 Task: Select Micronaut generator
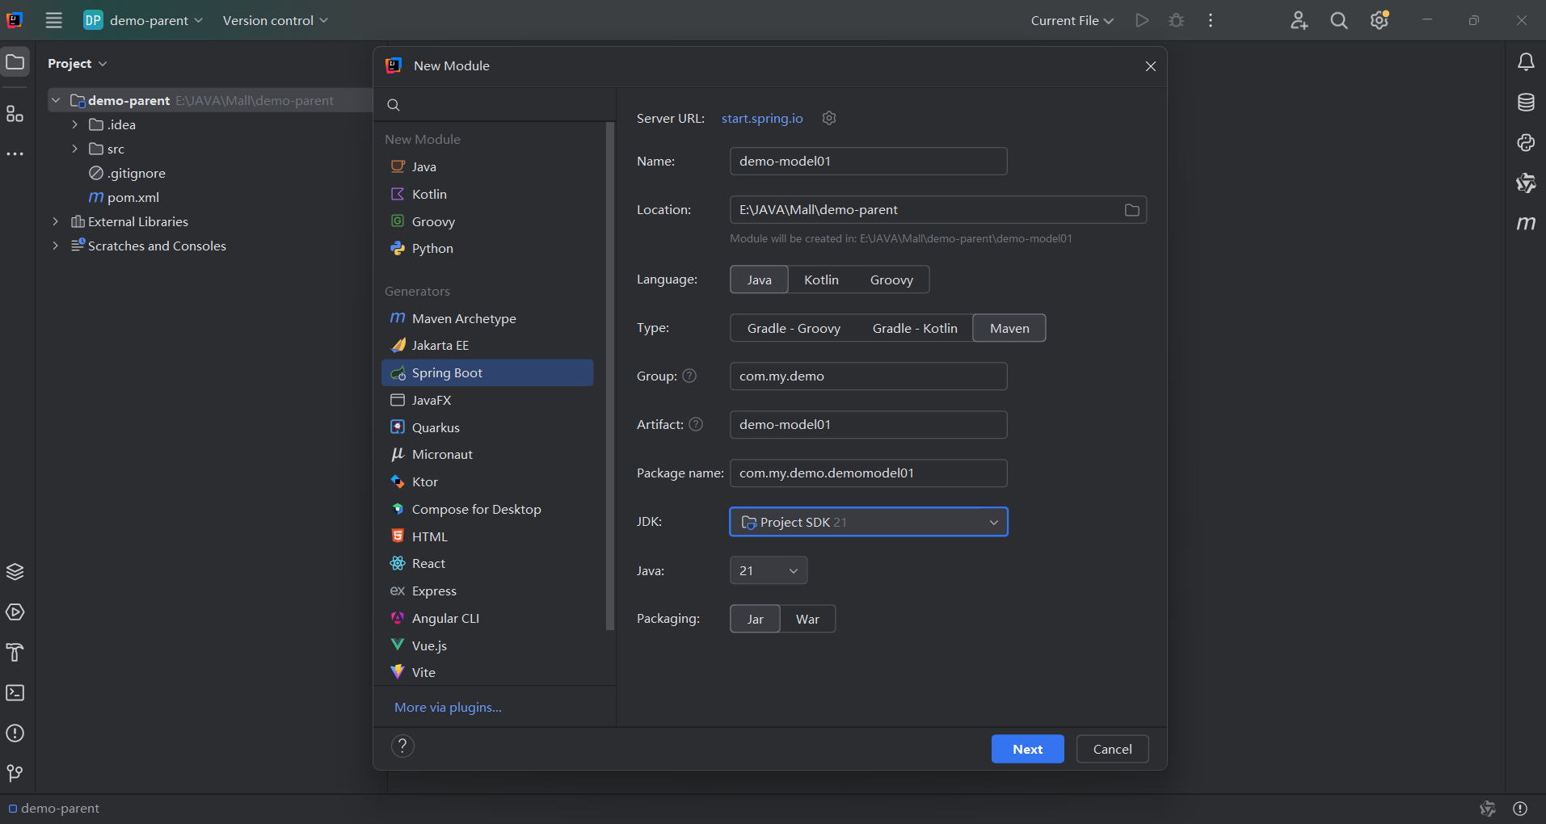[487, 454]
